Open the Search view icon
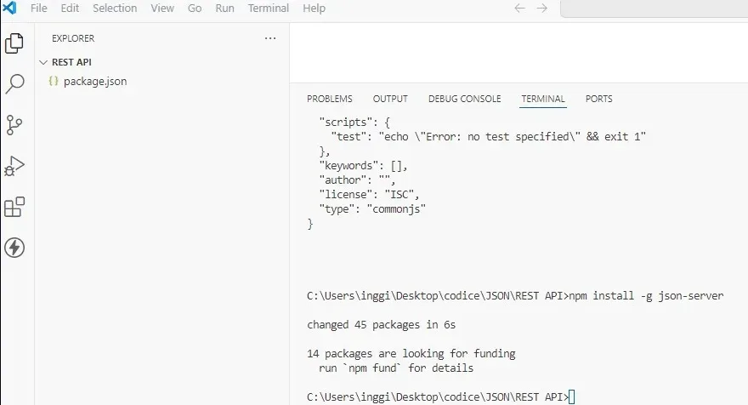 pos(14,84)
